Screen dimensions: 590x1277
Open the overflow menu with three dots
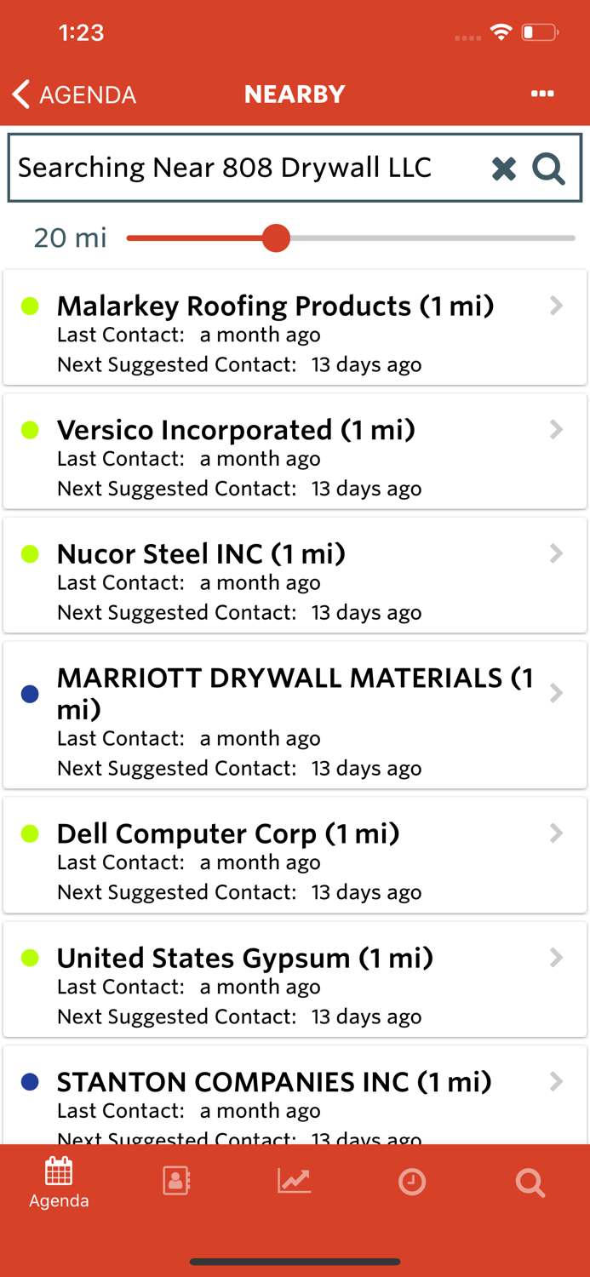click(542, 94)
